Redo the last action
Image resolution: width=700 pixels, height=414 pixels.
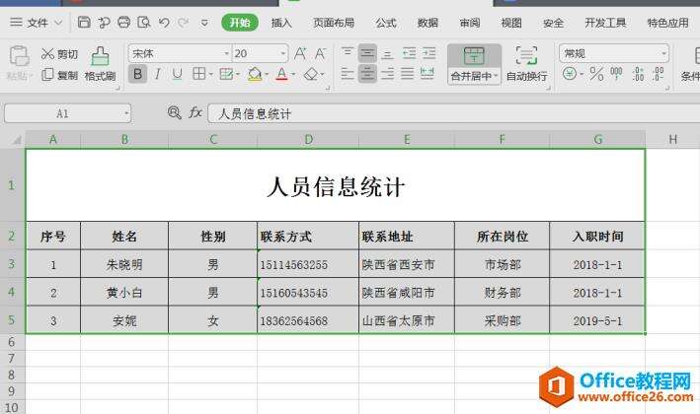coord(183,23)
